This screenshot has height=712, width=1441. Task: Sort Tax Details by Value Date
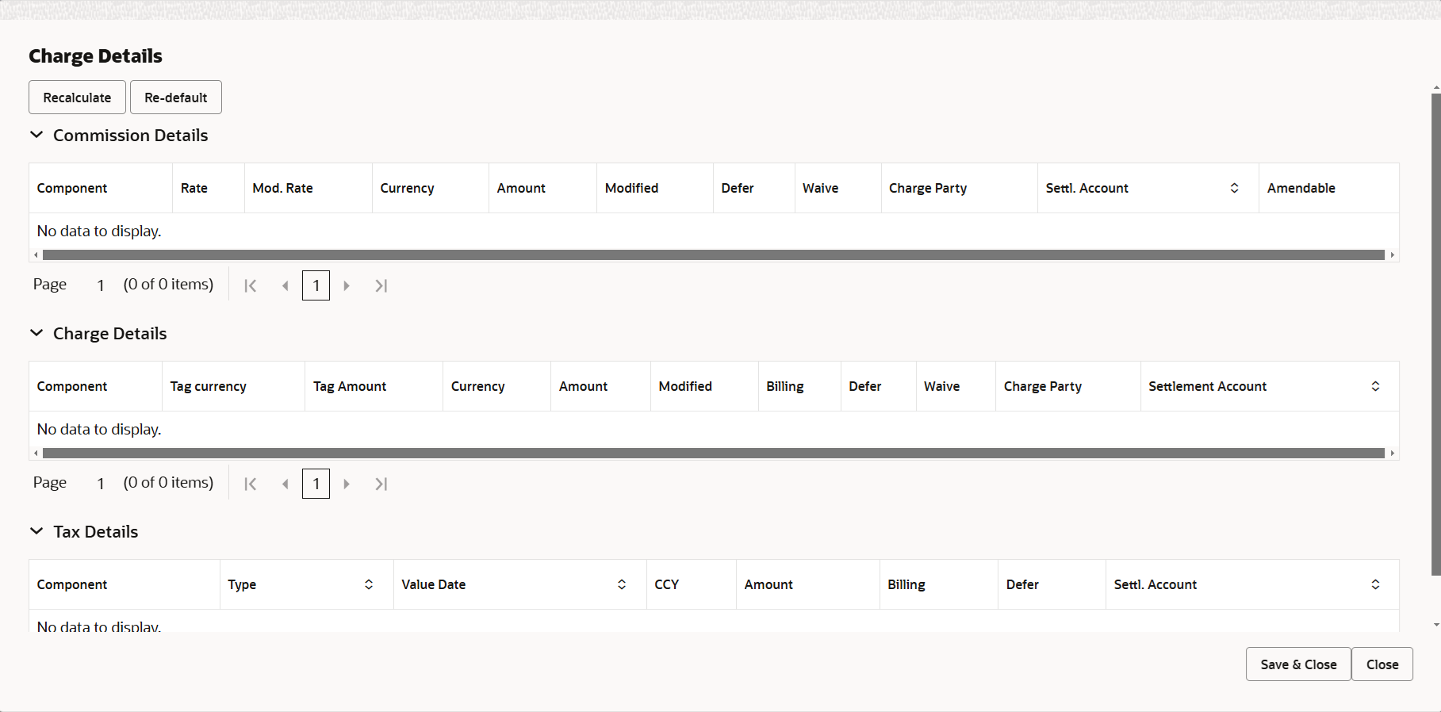click(x=622, y=584)
